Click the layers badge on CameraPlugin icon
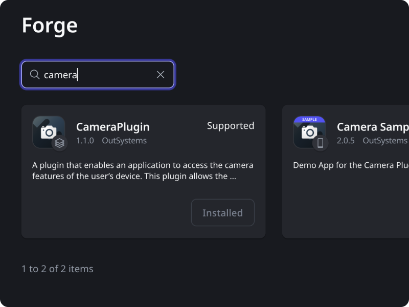Viewport: 409px width, 307px height. pyautogui.click(x=60, y=143)
